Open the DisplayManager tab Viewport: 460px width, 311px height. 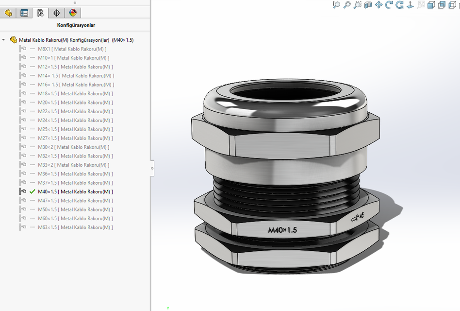pyautogui.click(x=72, y=13)
